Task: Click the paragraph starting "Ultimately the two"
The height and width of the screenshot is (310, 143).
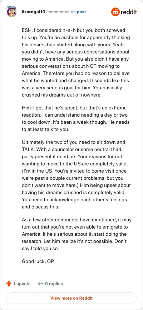Action: coord(76,175)
